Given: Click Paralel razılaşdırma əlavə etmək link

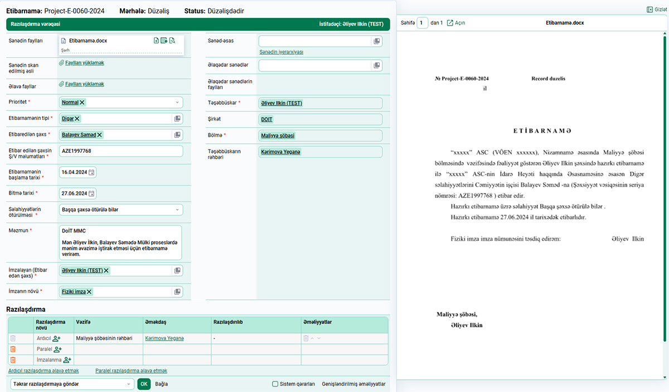Looking at the screenshot, I should point(131,371).
